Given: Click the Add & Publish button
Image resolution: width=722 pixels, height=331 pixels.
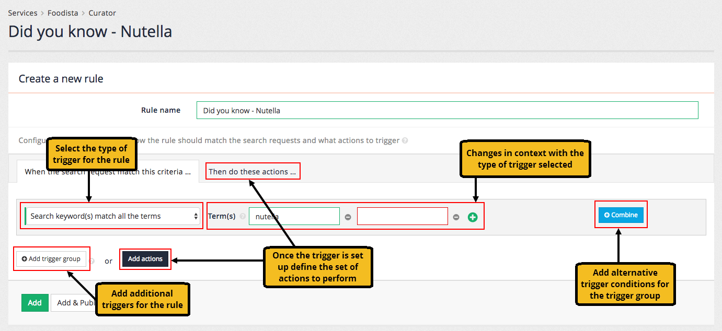Looking at the screenshot, I should point(73,303).
